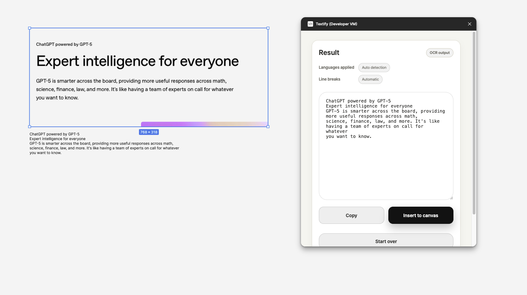Click the bottom-left selection handle of the frame

point(30,127)
